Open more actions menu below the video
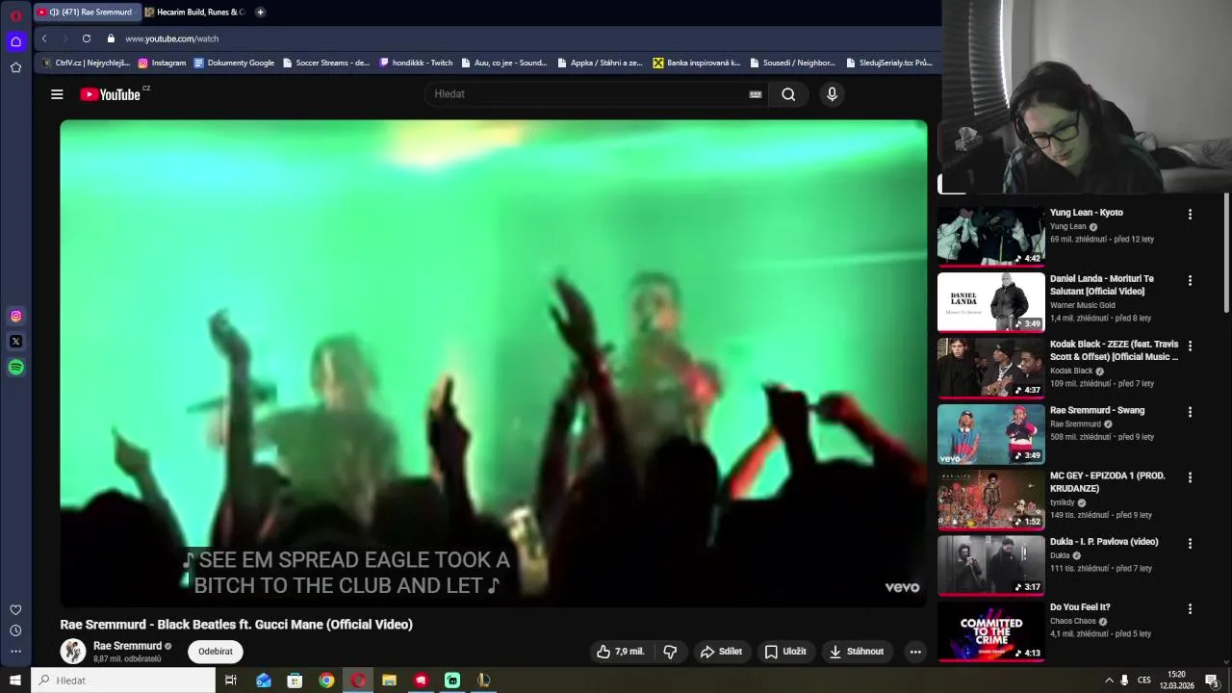The image size is (1232, 693). click(x=915, y=652)
